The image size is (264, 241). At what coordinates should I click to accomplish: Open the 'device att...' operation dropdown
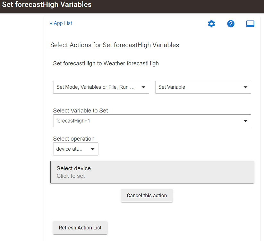(75, 149)
